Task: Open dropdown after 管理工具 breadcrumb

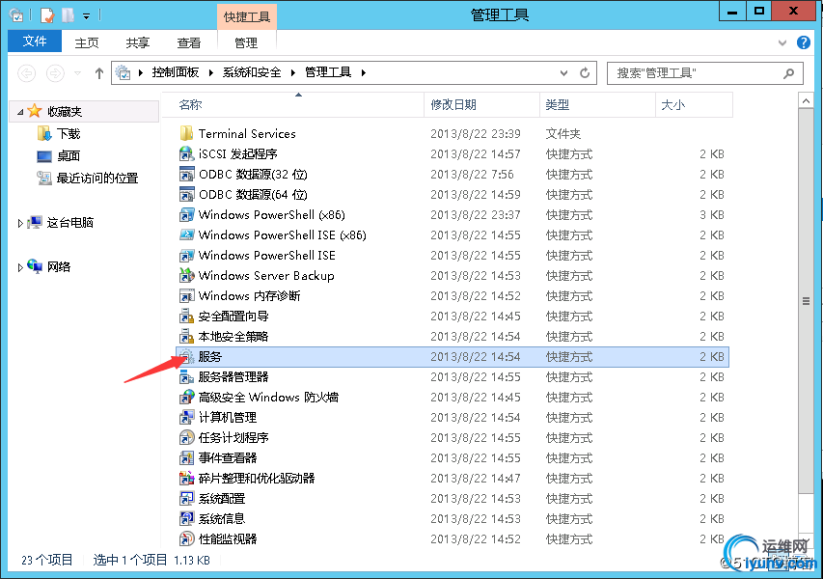Action: click(x=363, y=73)
